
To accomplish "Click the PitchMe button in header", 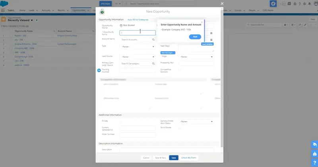I will coord(105,4).
